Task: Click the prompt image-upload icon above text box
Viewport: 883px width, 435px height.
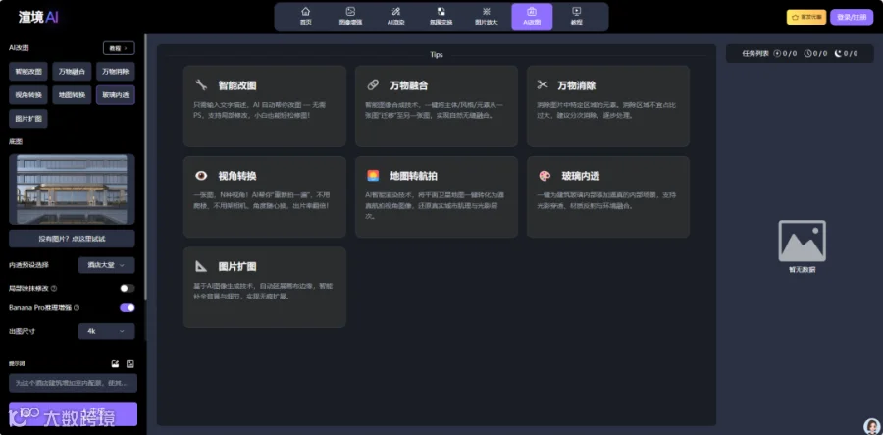Action: 116,364
